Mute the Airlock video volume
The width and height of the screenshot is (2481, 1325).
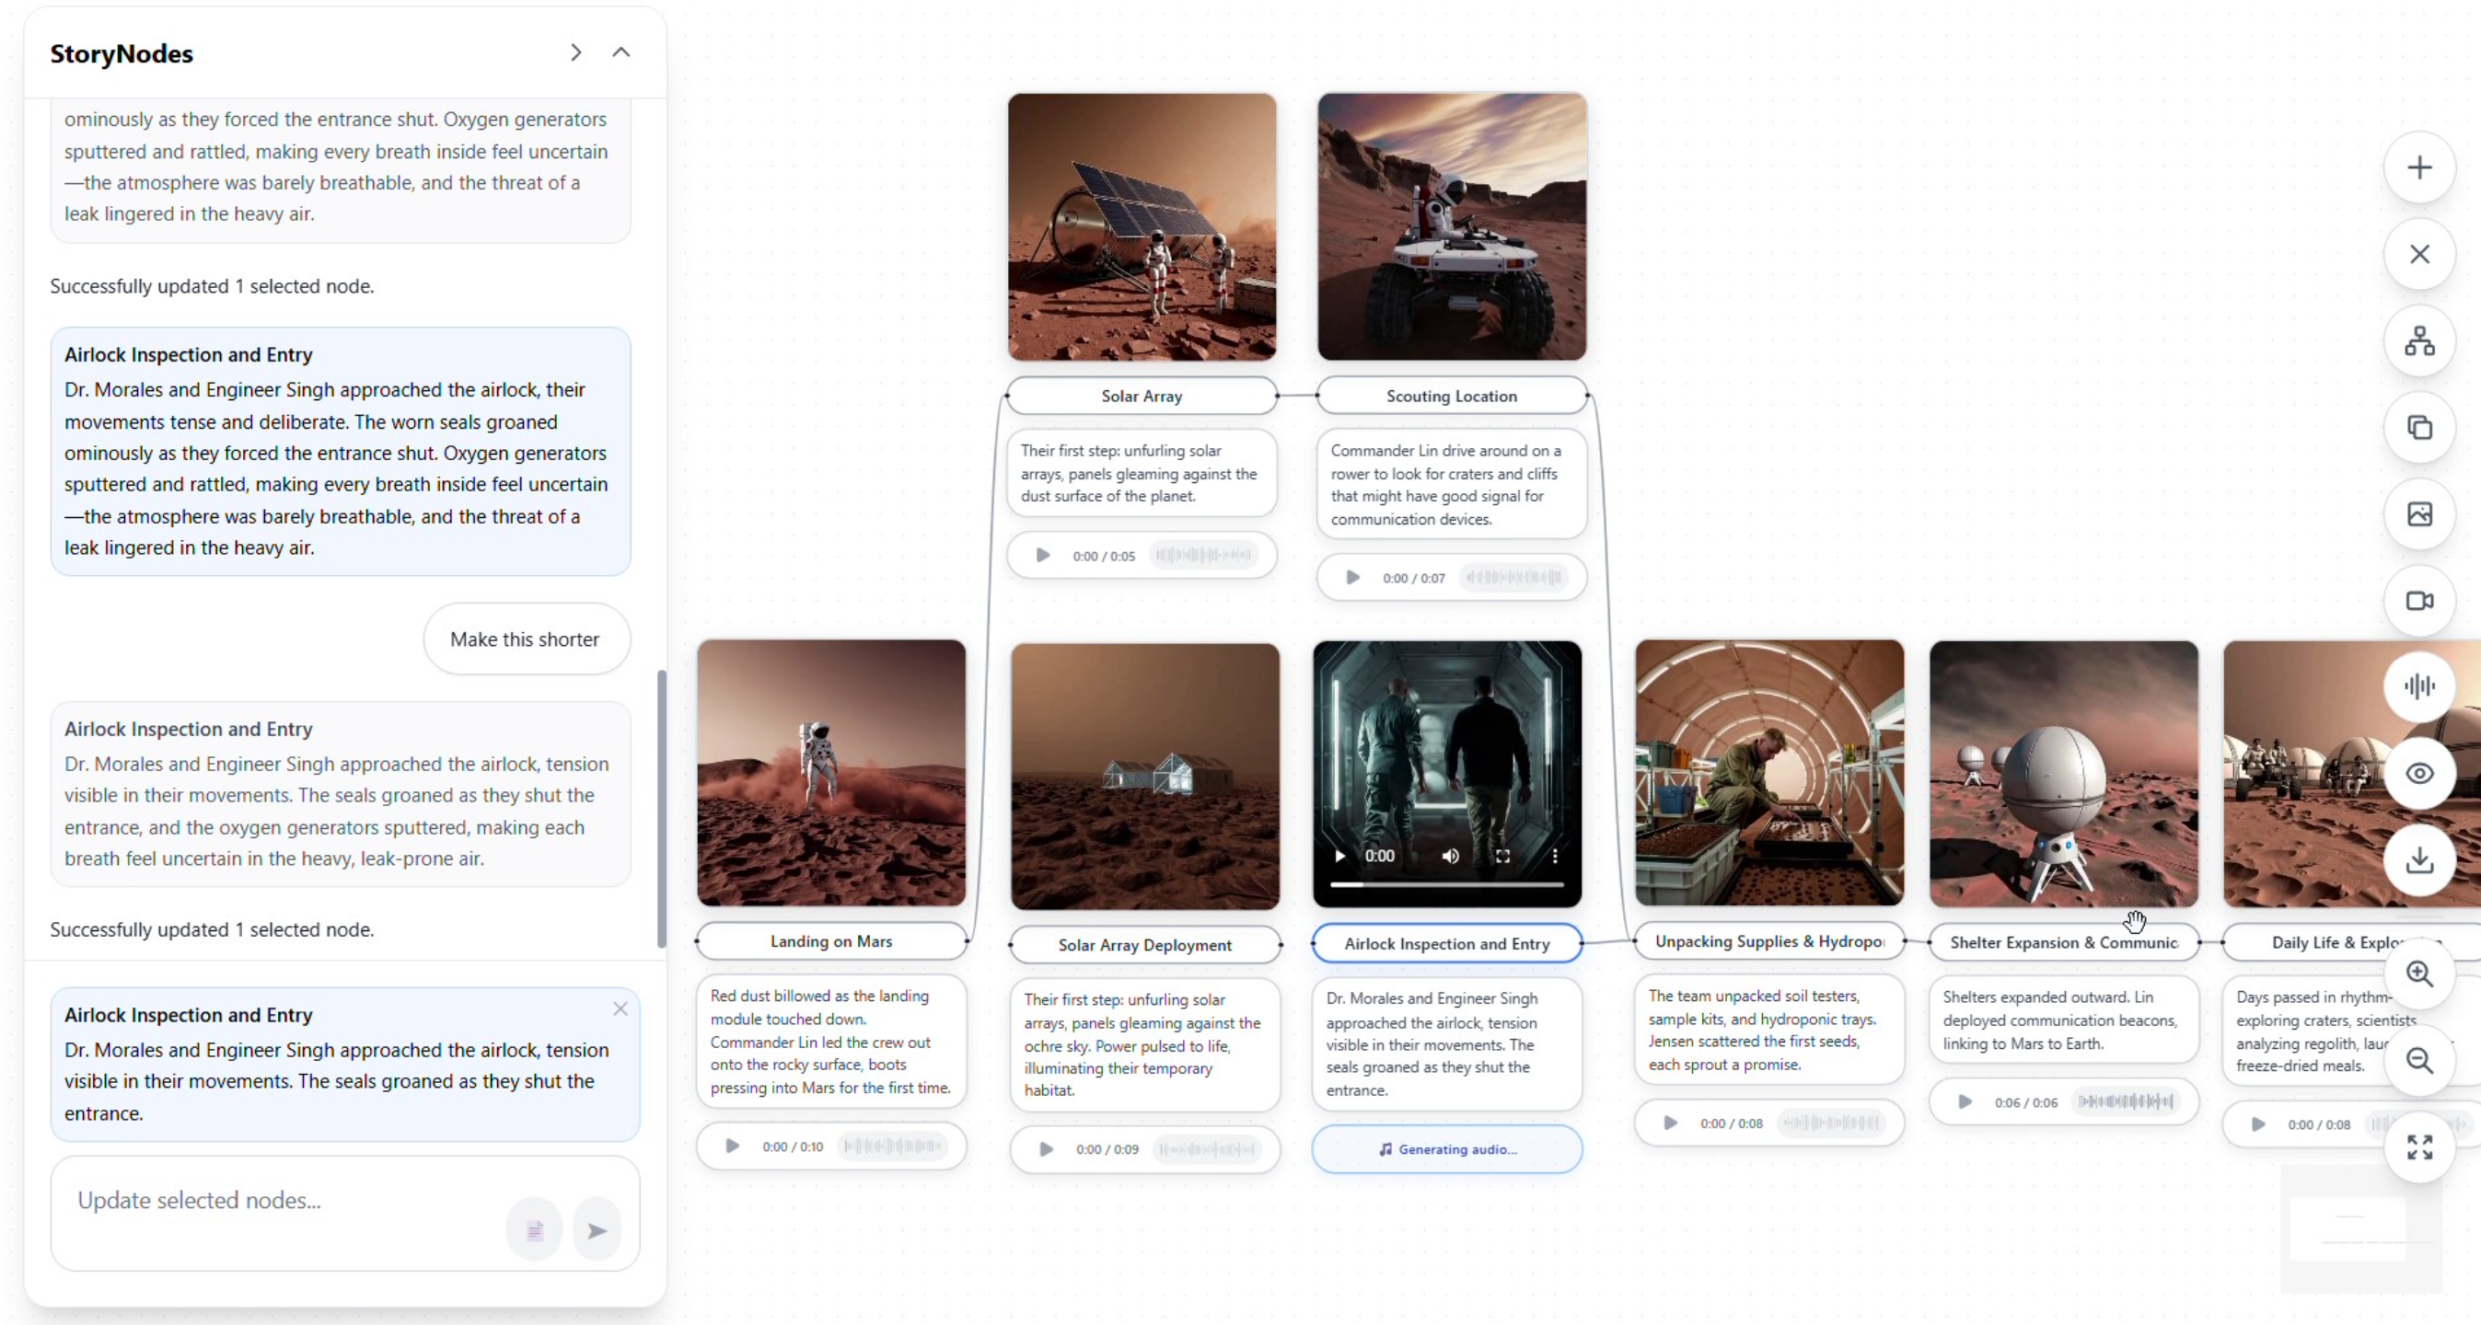click(1450, 856)
